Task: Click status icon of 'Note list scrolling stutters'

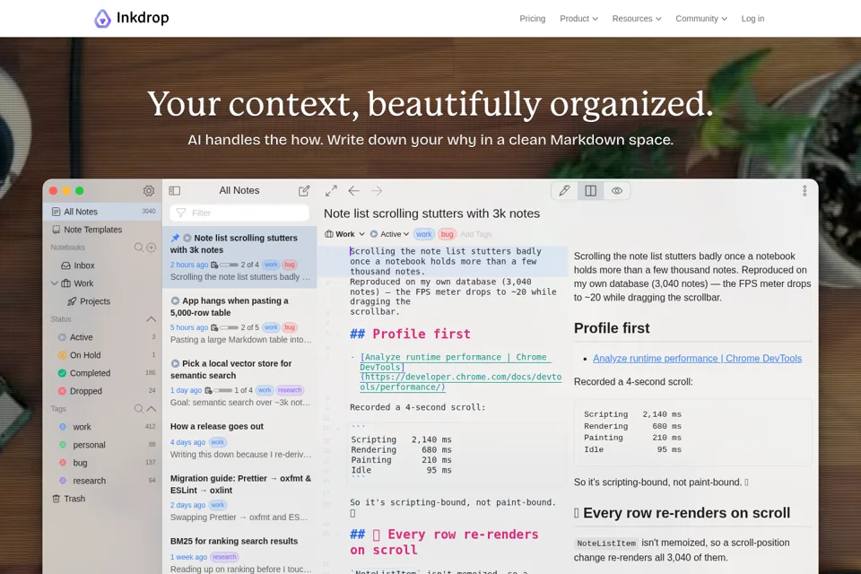Action: pos(187,238)
